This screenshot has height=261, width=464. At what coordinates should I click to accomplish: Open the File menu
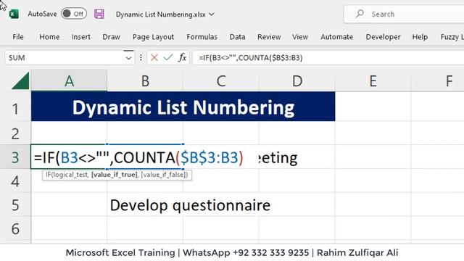coord(18,37)
